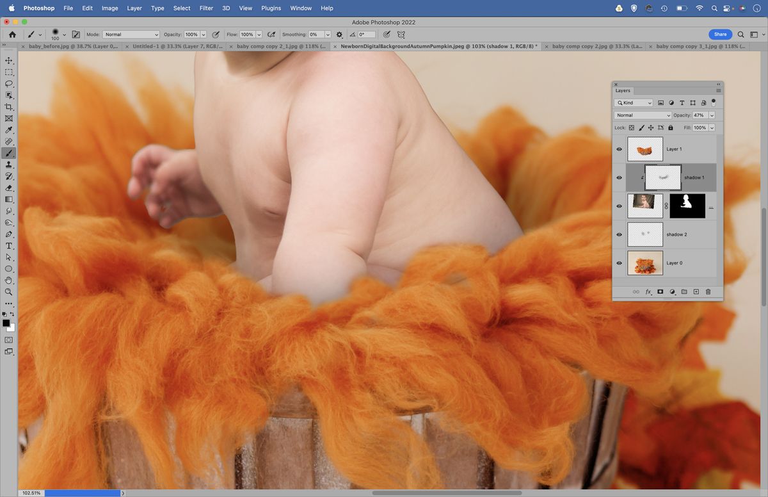The image size is (768, 497).
Task: Click the Home icon in options bar
Action: [12, 35]
